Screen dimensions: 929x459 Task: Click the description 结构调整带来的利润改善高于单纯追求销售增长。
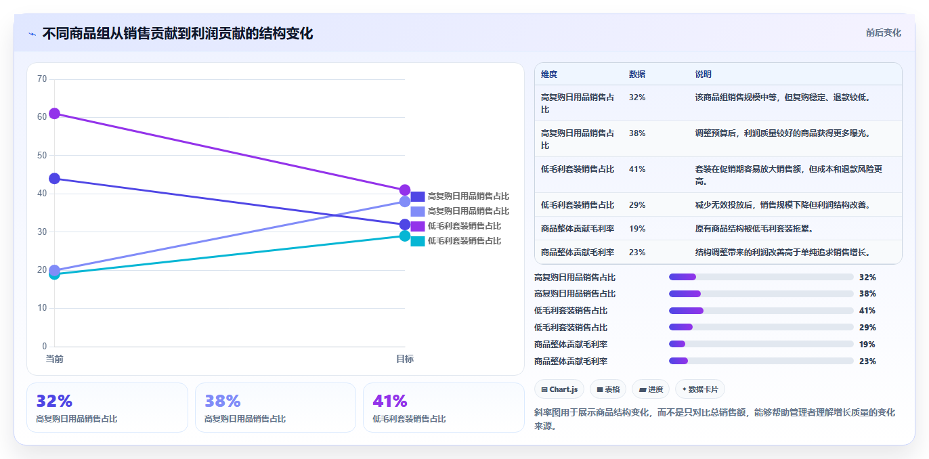783,252
